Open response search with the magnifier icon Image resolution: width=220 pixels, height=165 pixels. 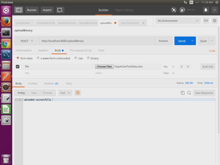pos(188,93)
